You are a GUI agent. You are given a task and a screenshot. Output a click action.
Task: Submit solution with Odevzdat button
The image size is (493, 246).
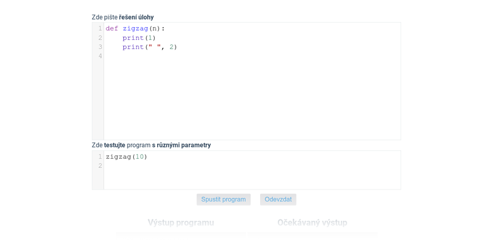click(278, 199)
